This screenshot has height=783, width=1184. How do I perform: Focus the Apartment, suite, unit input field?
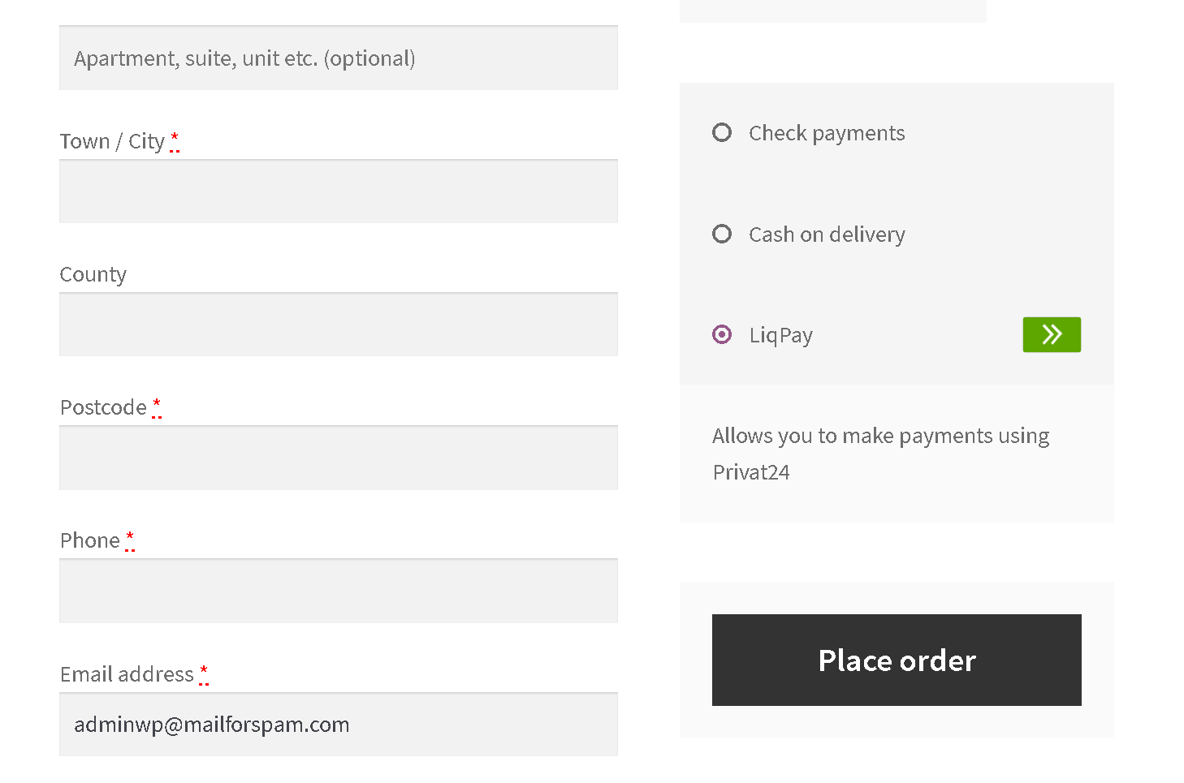pos(339,58)
